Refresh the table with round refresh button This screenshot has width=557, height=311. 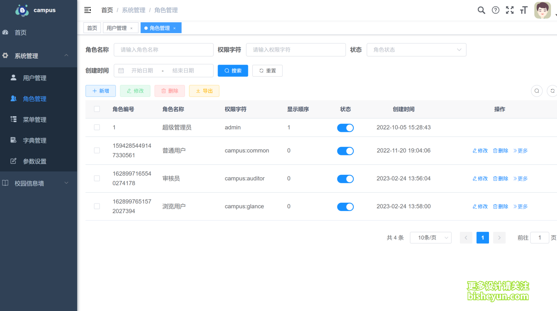point(552,91)
